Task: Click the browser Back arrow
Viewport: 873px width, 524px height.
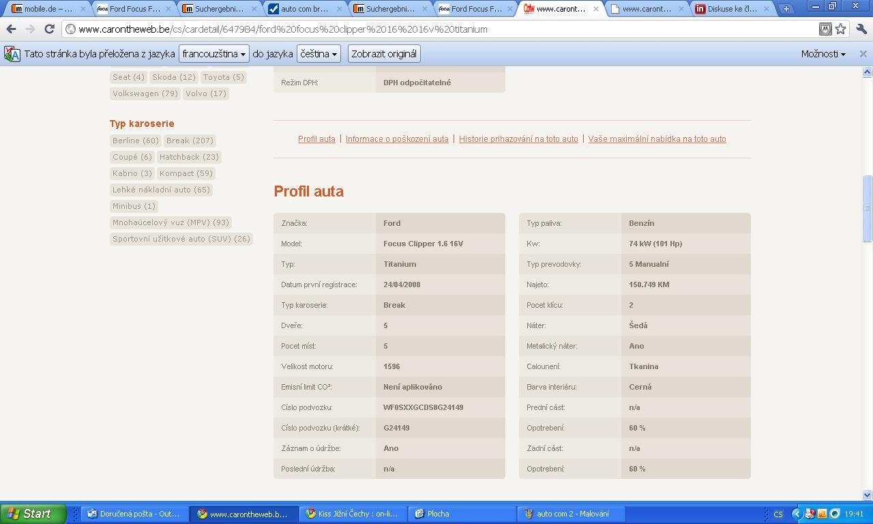Action: click(12, 29)
